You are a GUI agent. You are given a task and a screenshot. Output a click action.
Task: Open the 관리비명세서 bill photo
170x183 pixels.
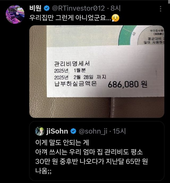(x=97, y=72)
